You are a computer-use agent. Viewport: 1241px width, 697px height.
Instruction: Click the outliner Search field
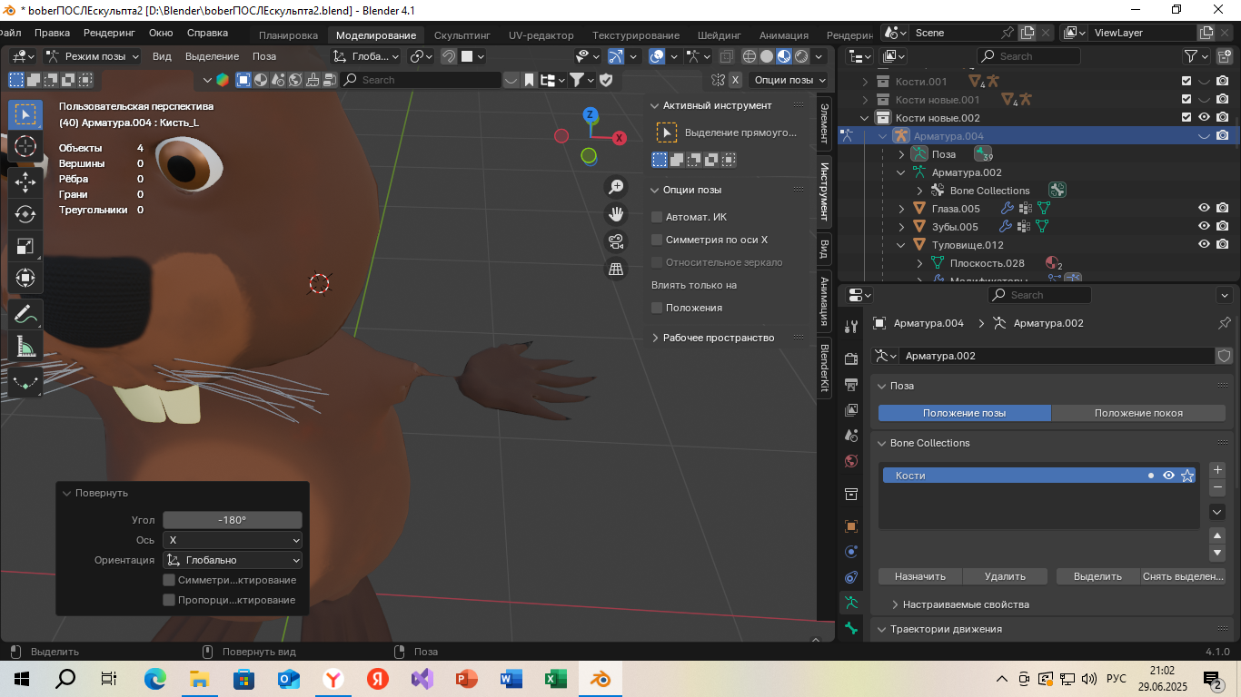click(x=1030, y=56)
